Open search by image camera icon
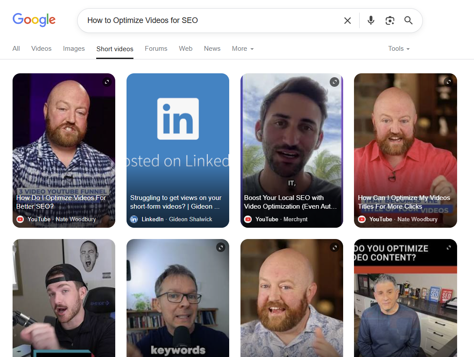This screenshot has height=357, width=474. coord(390,20)
